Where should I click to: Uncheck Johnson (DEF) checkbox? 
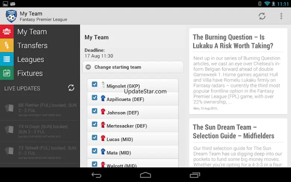click(x=95, y=111)
